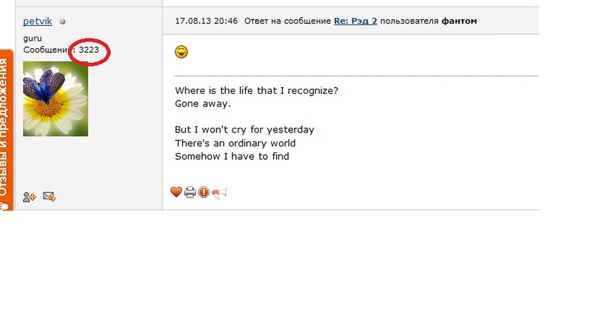Screen dimensions: 592x332
Task: Click the smiley emoticon in post
Action: click(x=181, y=52)
